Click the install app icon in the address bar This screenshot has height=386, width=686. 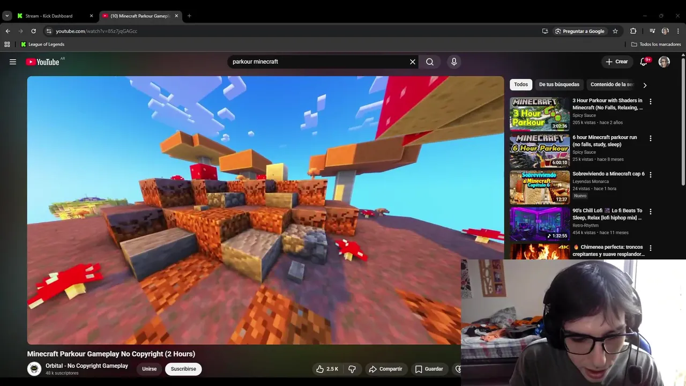(x=545, y=31)
